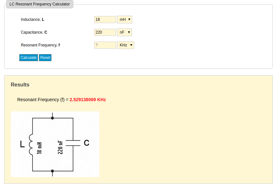276x186 pixels.
Task: Focus the Resonant Frequency input field
Action: (x=105, y=45)
